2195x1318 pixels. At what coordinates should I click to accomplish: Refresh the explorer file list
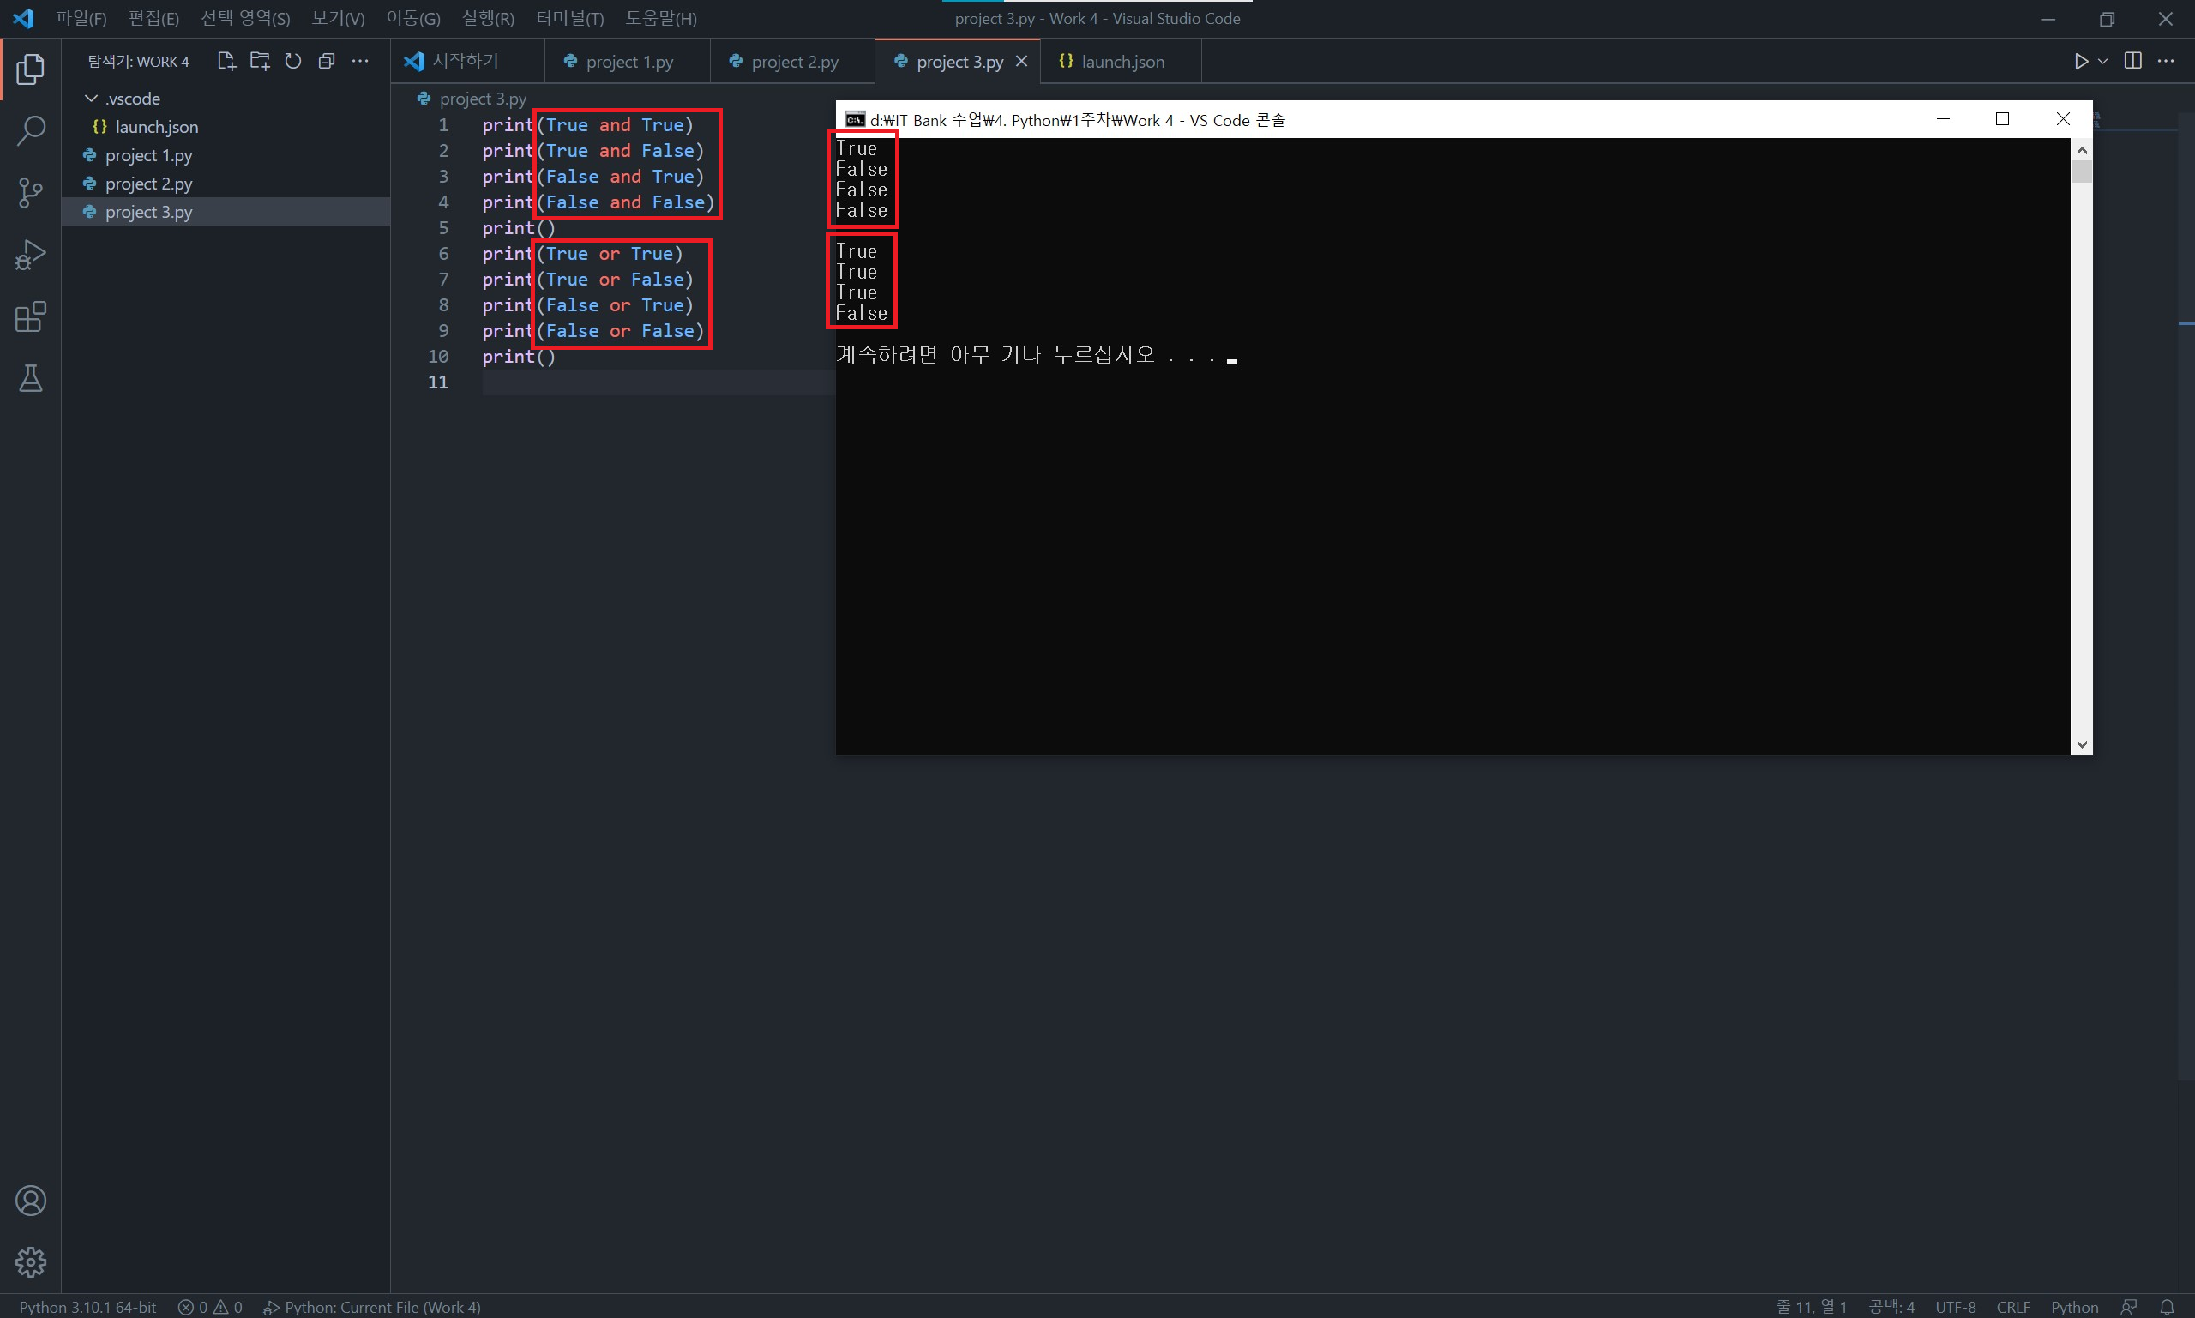[x=293, y=61]
